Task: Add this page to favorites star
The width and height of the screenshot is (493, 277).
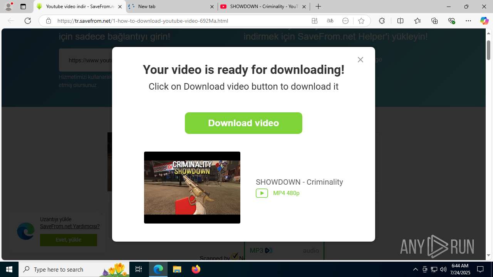Action: tap(361, 21)
